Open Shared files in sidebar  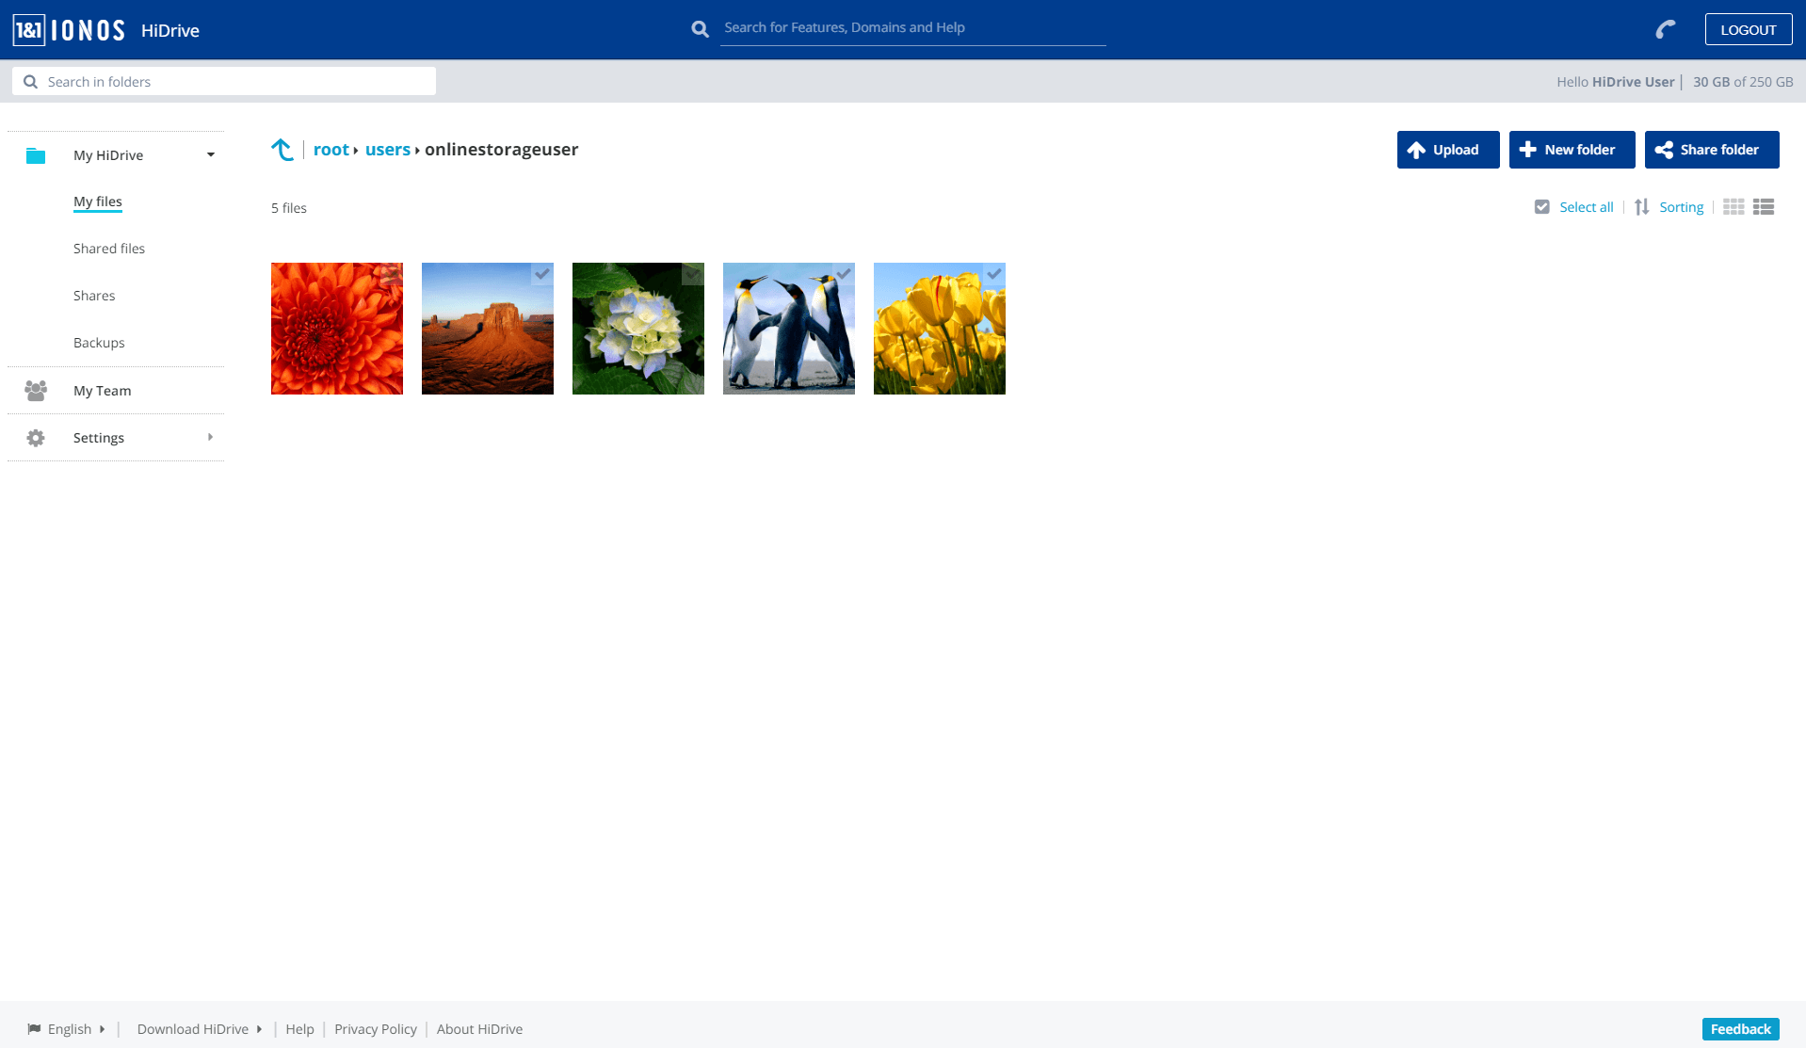[x=109, y=249]
